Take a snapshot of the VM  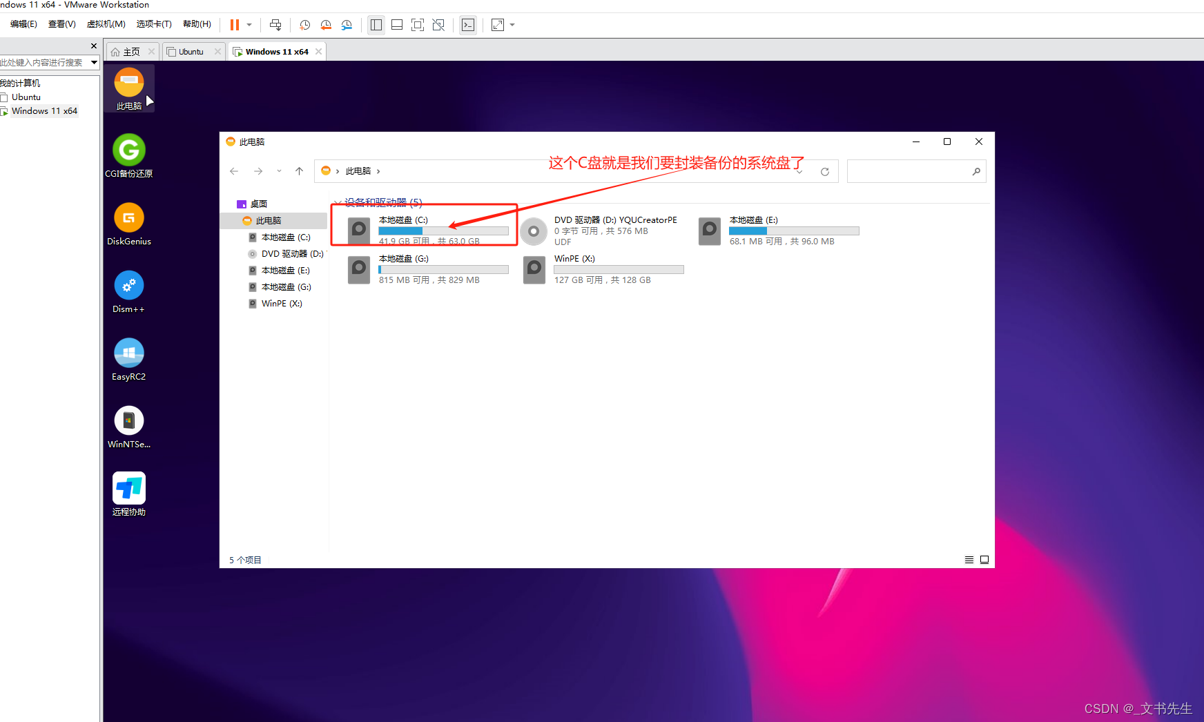304,25
